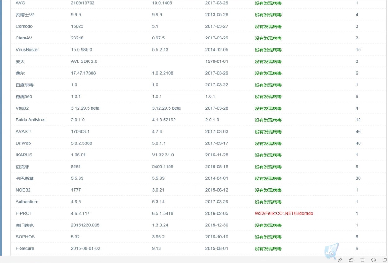
Task: Select the 2014-12-05 date cell
Action: click(217, 50)
